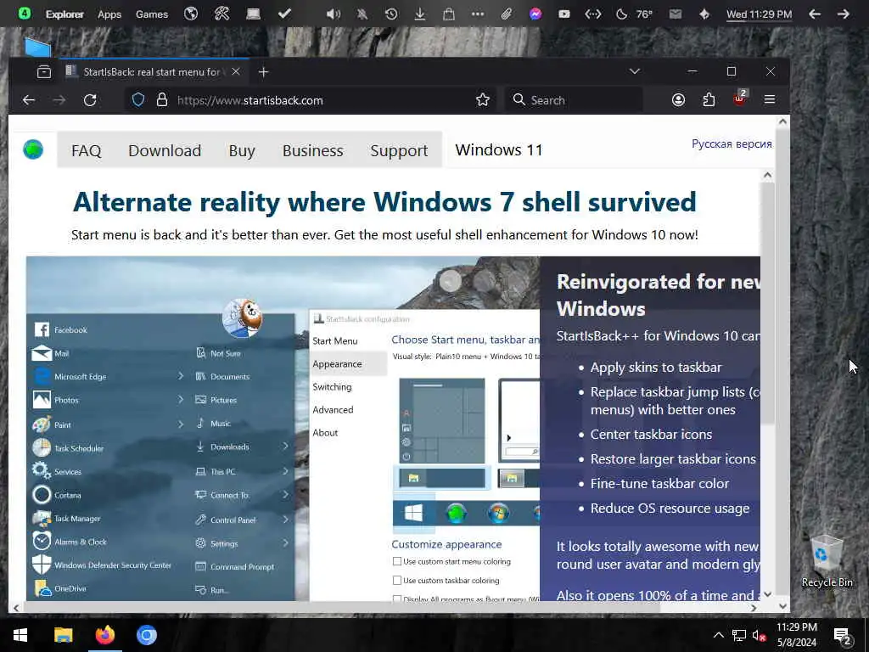The image size is (869, 652).
Task: Open the Buy page link
Action: 242,150
